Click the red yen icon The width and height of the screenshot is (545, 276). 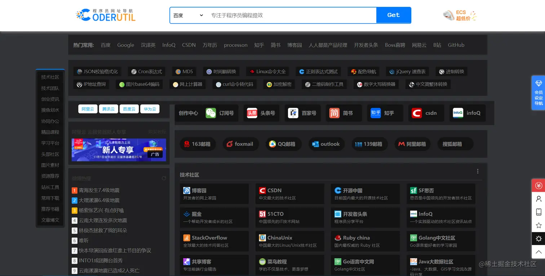[539, 186]
